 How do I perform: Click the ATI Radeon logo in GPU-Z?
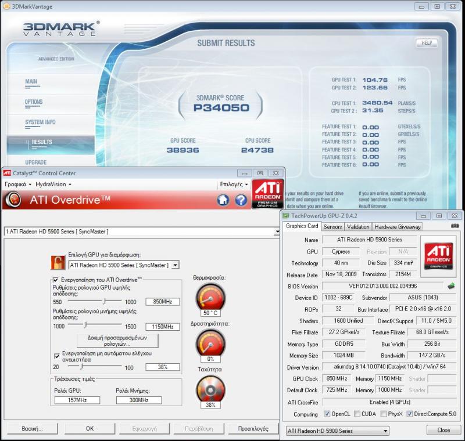coord(438,256)
